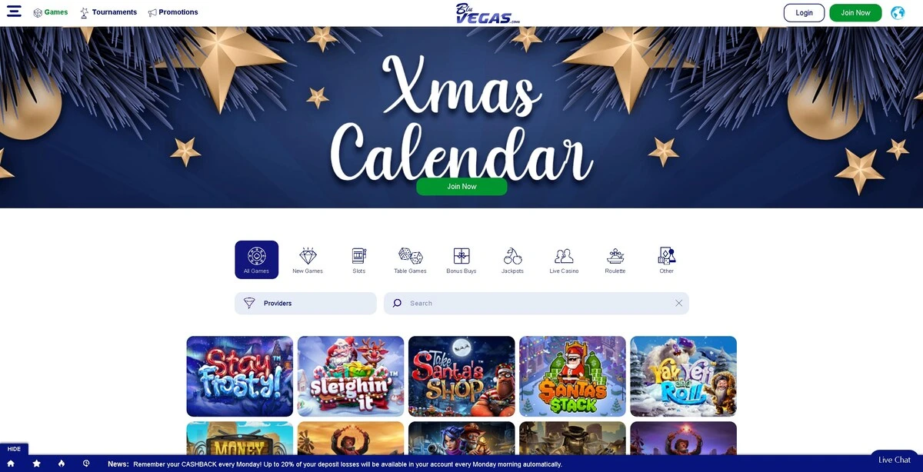
Task: Open the Stay Frosty game thumbnail
Action: coord(239,376)
